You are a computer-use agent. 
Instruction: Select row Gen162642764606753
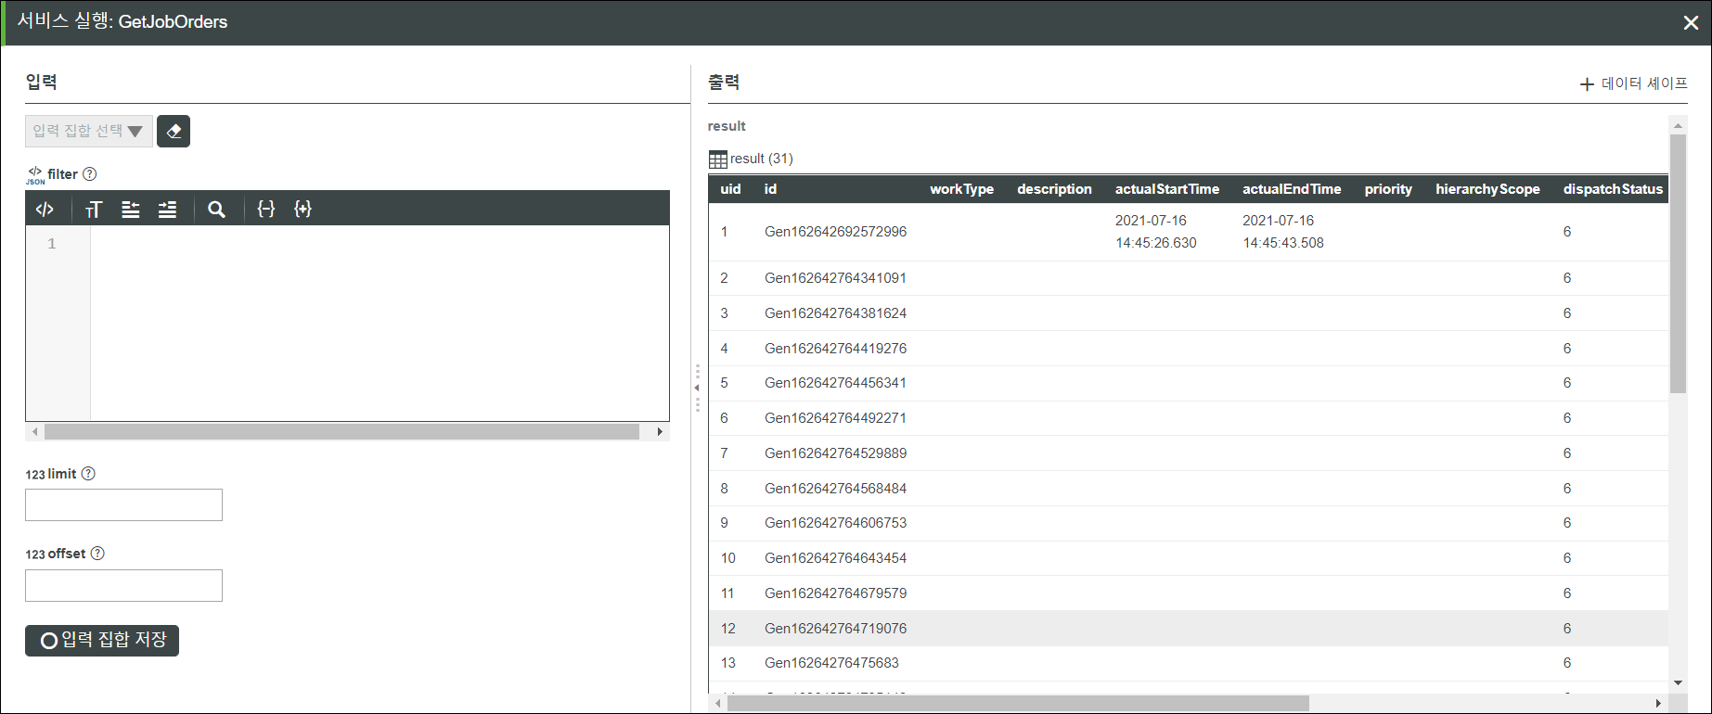(1189, 523)
